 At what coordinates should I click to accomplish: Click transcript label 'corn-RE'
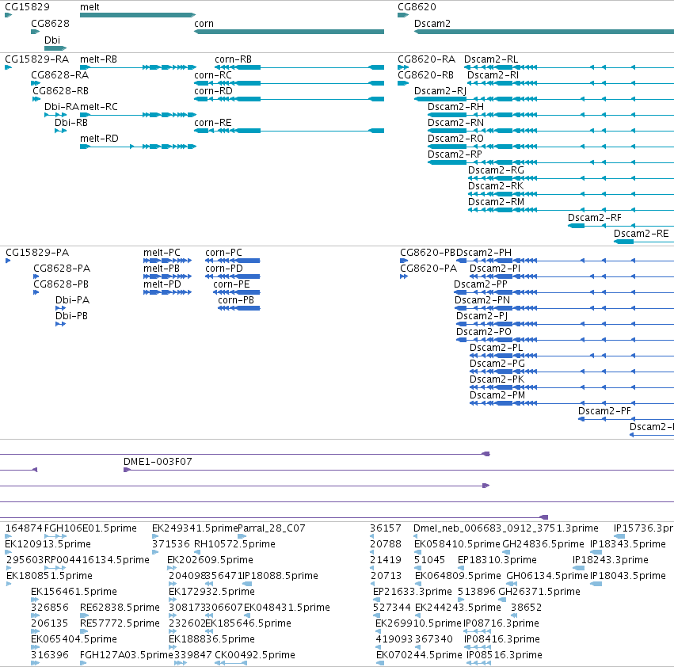click(213, 123)
